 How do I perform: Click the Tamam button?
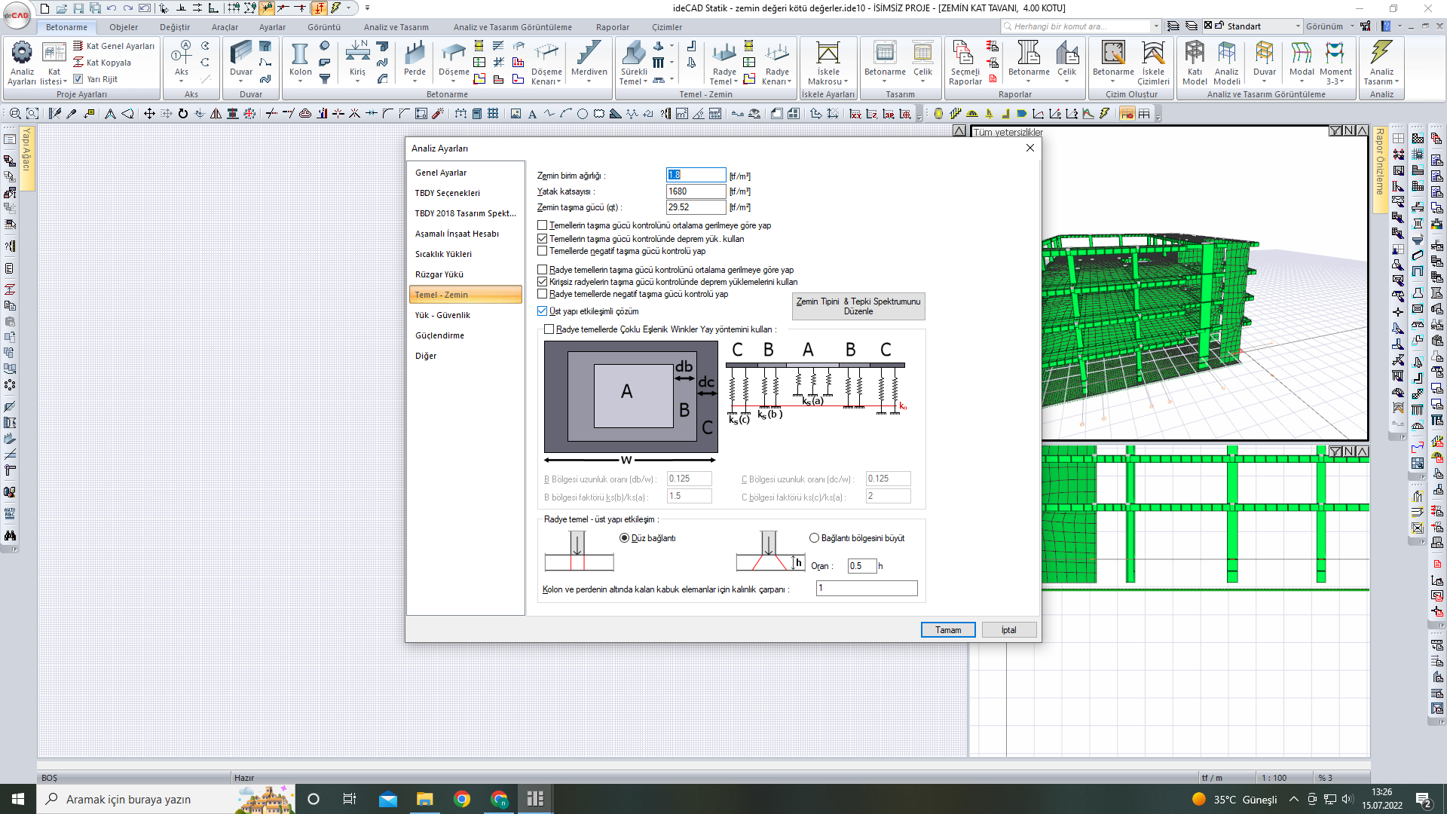[947, 630]
